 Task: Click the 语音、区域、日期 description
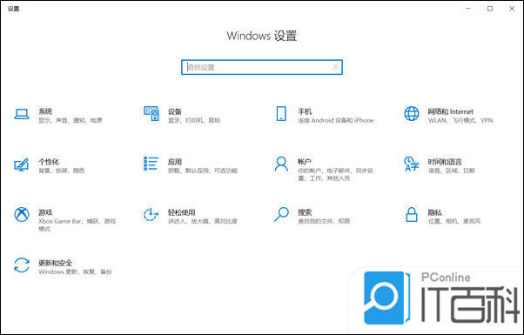pos(451,171)
